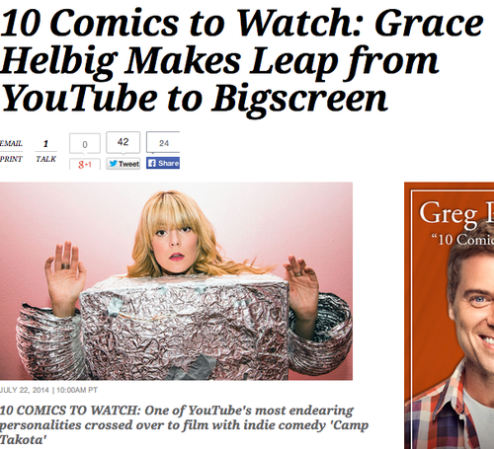Click the Facebook Share button
Image resolution: width=494 pixels, height=449 pixels.
163,163
